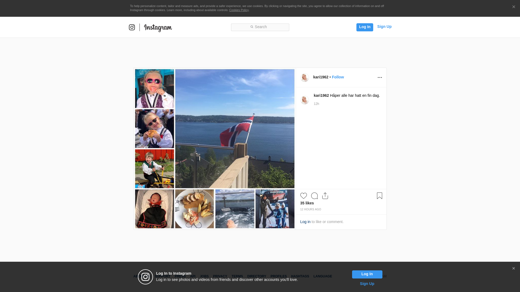Viewport: 520px width, 292px height.
Task: Open the TERMS footer link
Action: click(x=237, y=276)
